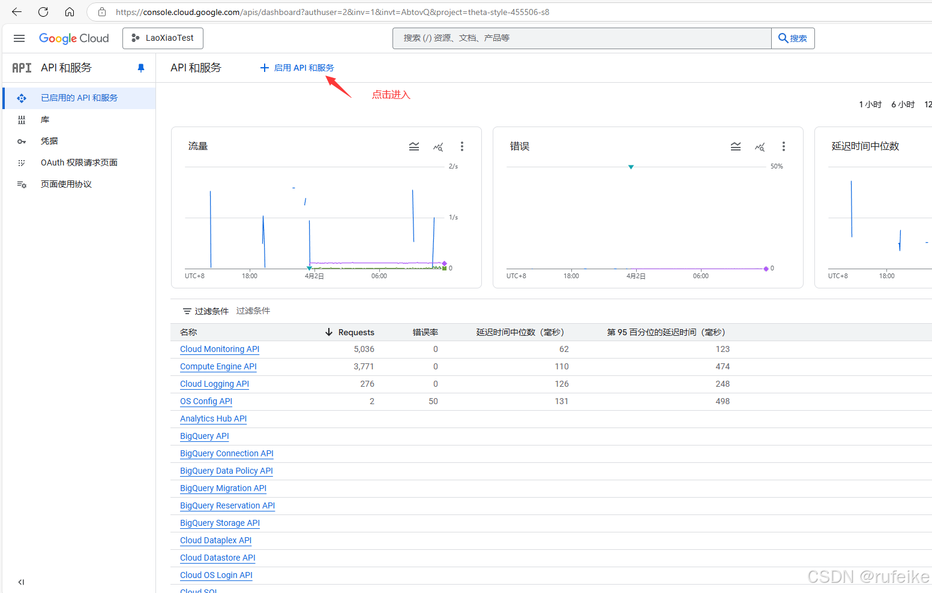Open the BigQuery Reservation API link
Image resolution: width=932 pixels, height=593 pixels.
(227, 505)
